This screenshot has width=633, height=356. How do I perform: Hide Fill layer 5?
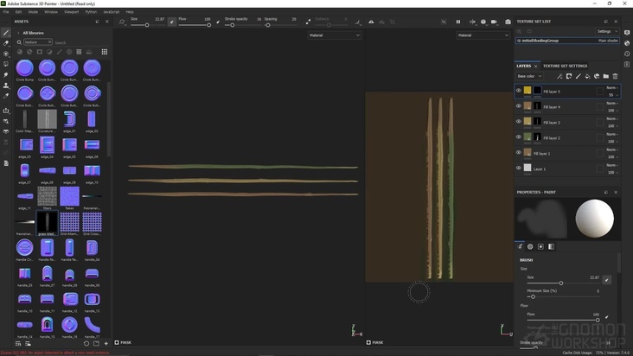click(x=519, y=91)
